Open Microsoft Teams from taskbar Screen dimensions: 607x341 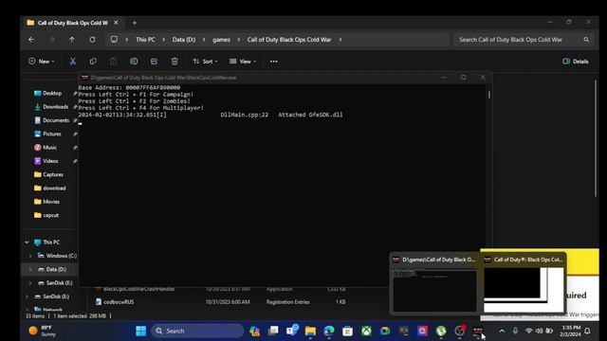[292, 331]
